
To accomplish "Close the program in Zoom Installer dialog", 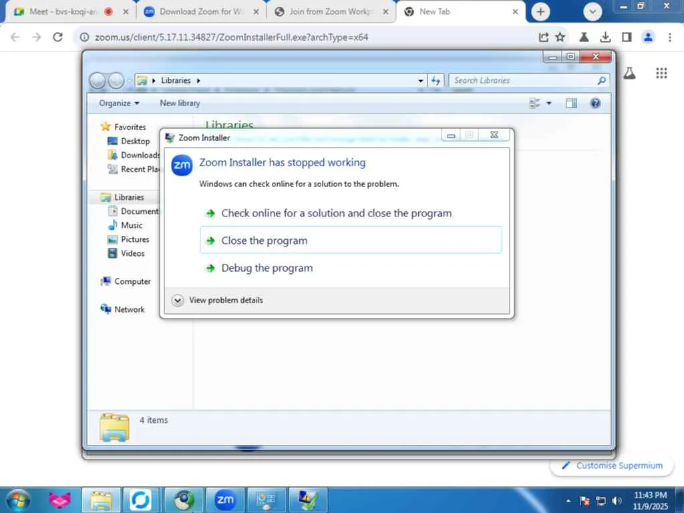I will [351, 240].
